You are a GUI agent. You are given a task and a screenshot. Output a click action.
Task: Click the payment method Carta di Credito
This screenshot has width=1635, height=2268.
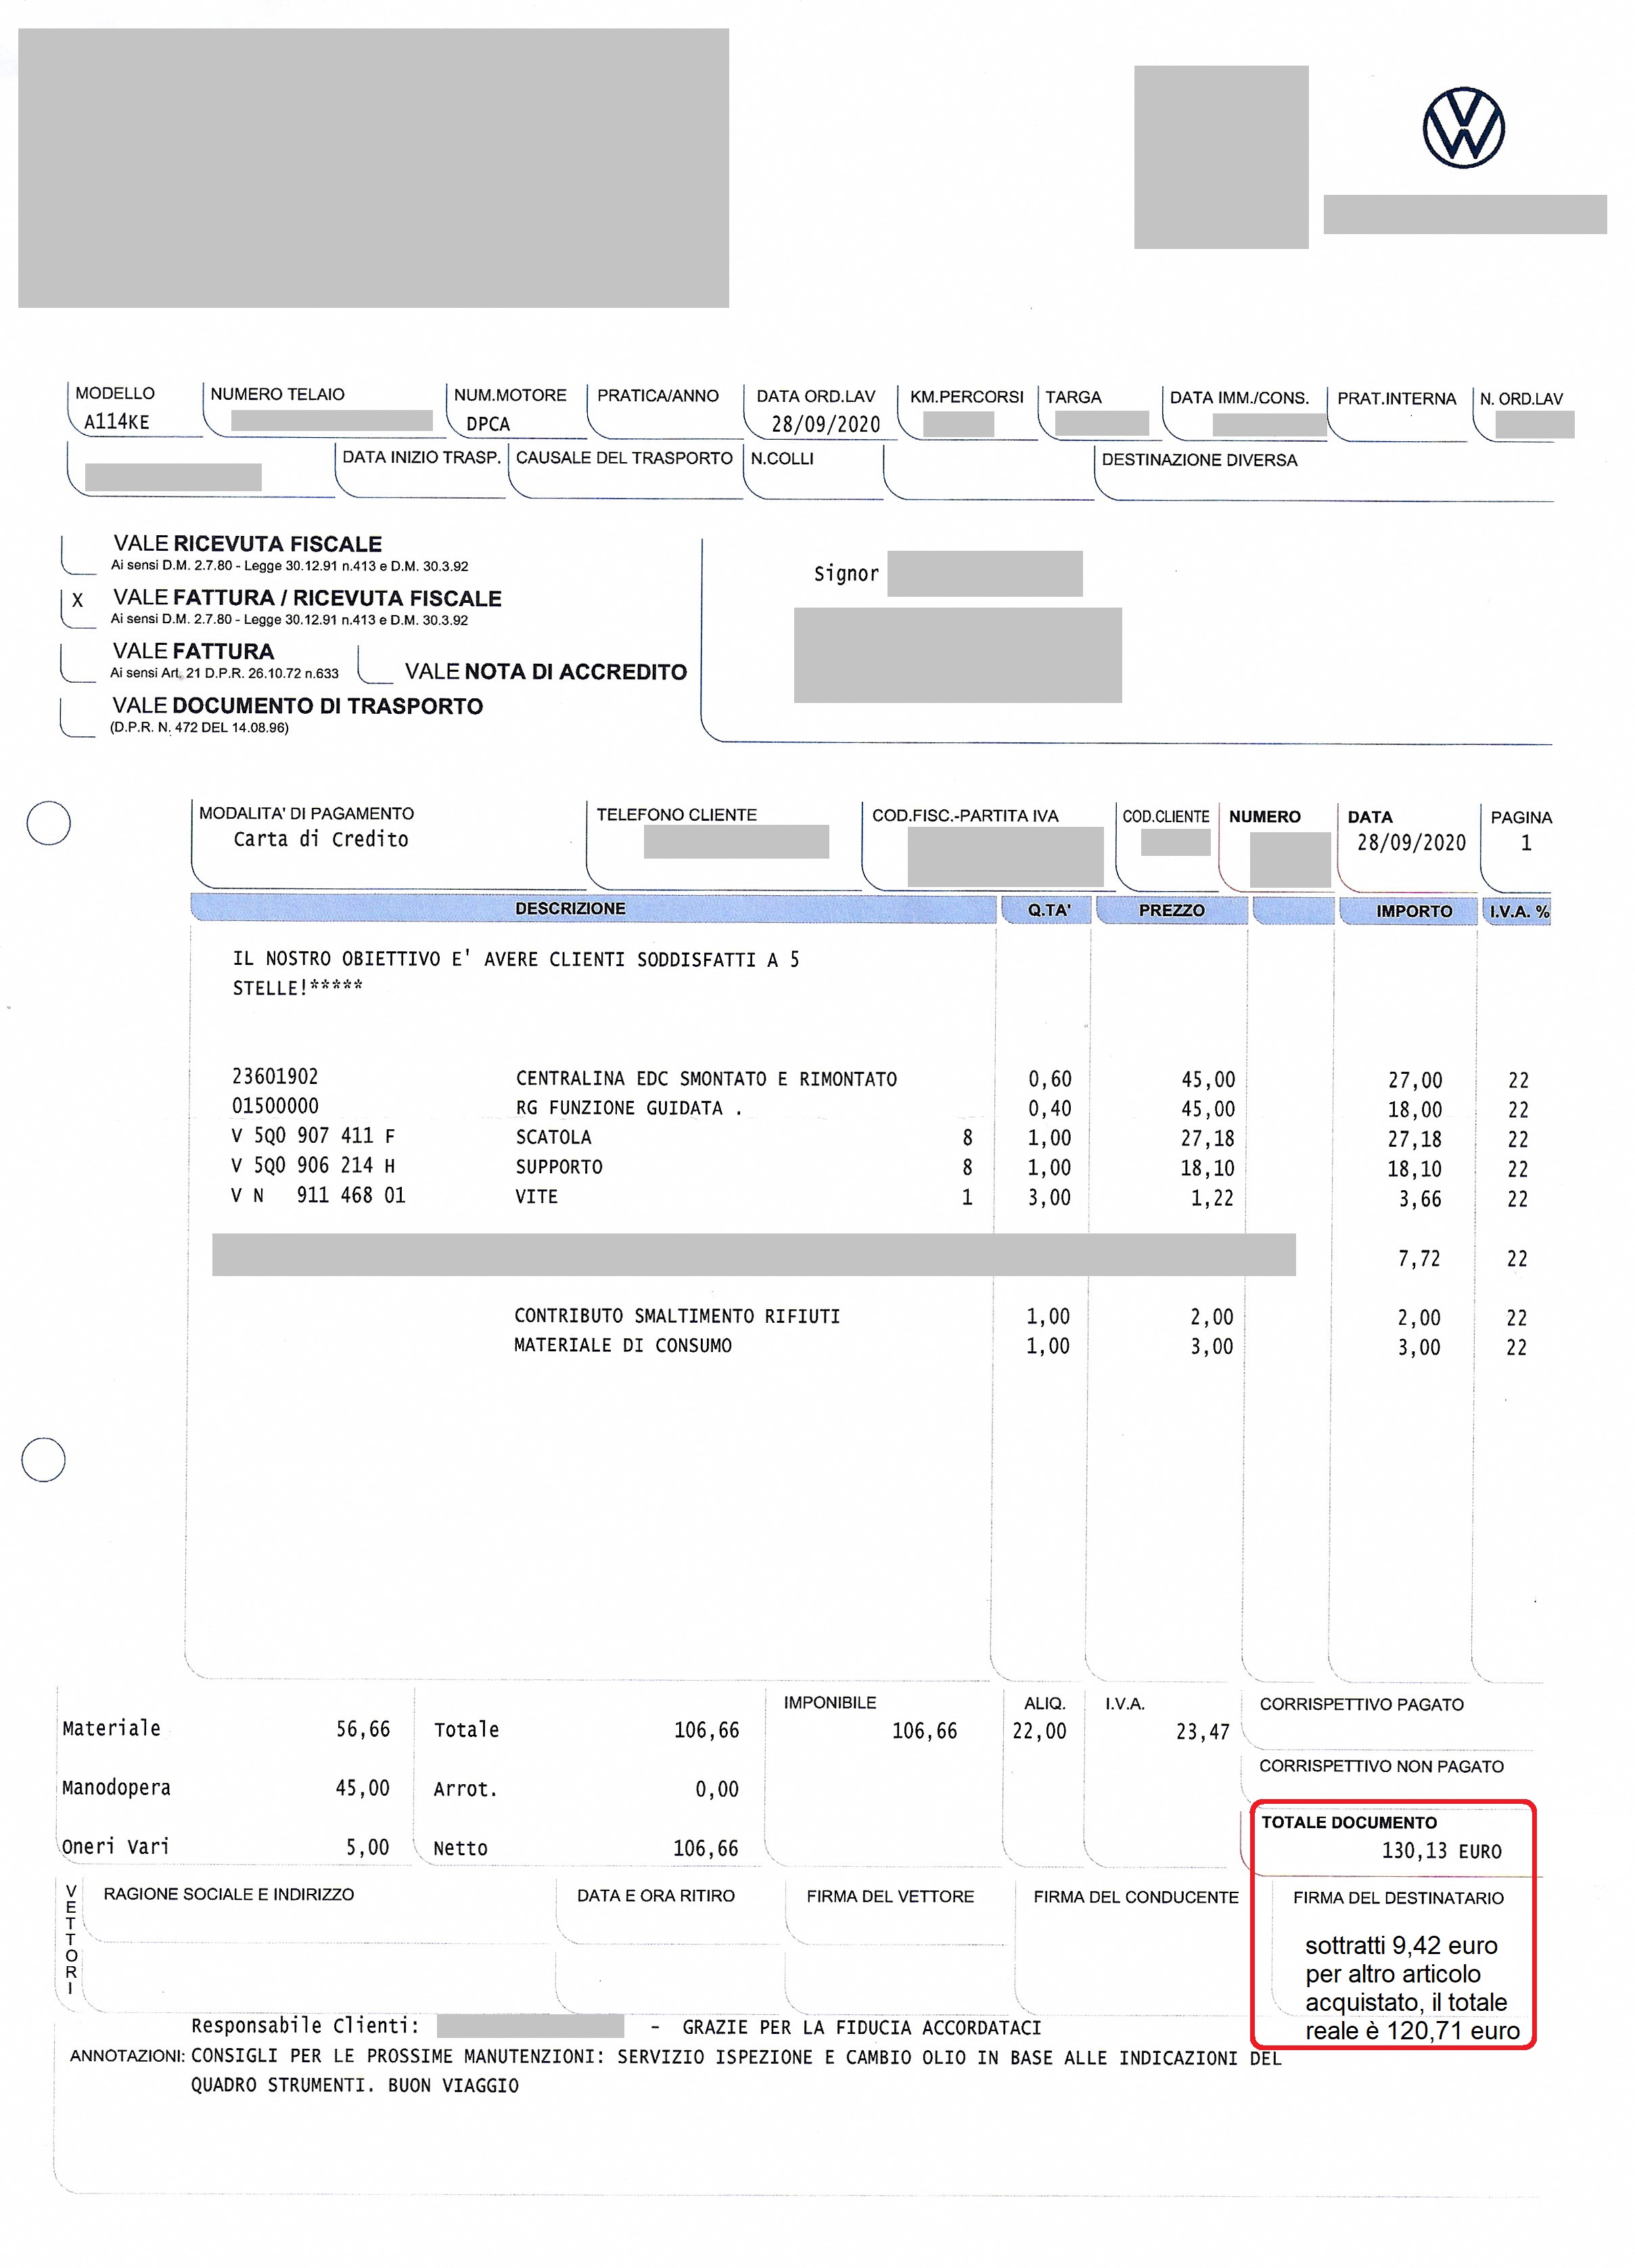(321, 839)
